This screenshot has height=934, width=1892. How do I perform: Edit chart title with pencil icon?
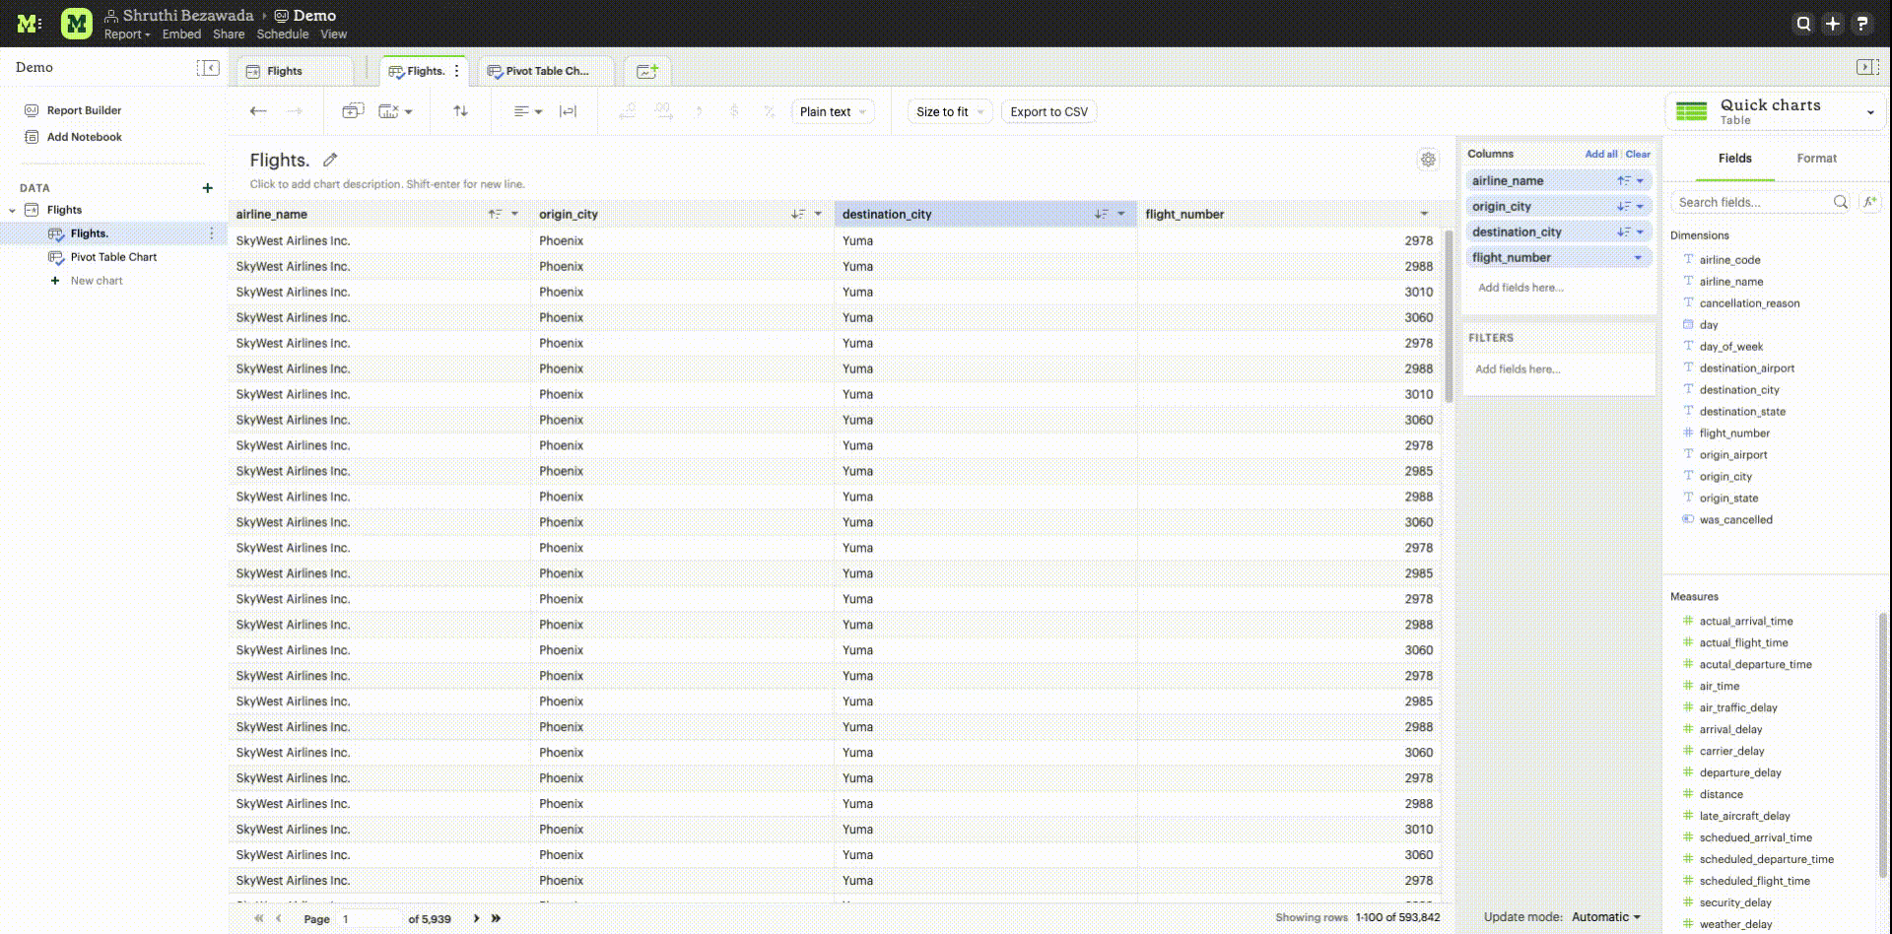(330, 160)
